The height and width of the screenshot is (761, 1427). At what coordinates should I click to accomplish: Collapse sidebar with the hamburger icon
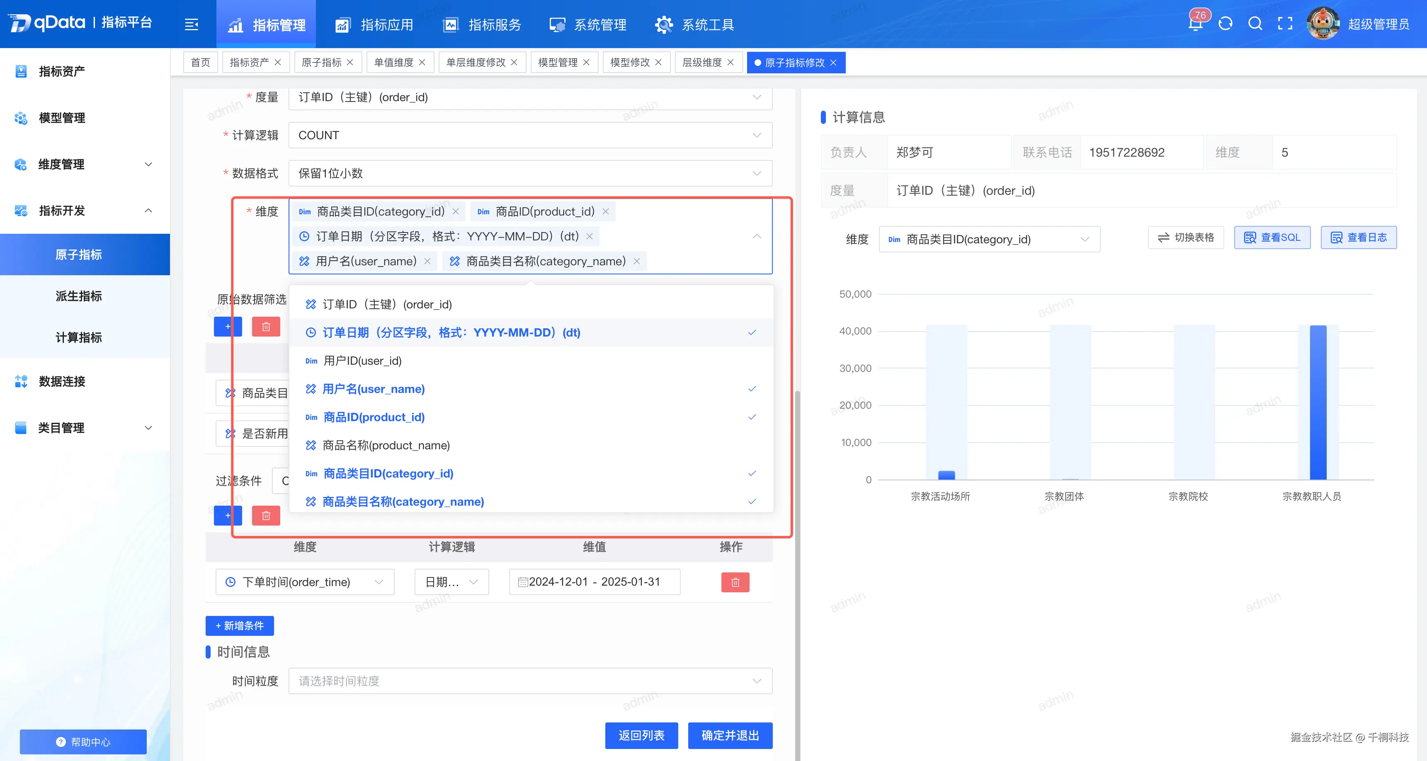click(x=191, y=24)
